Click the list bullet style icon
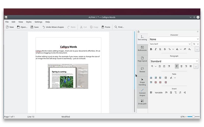Viewport: 204px width, 127px height. (x=152, y=66)
